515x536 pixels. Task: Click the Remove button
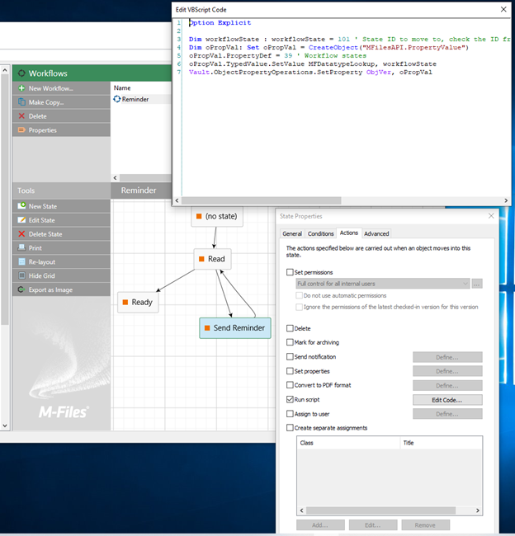[425, 525]
